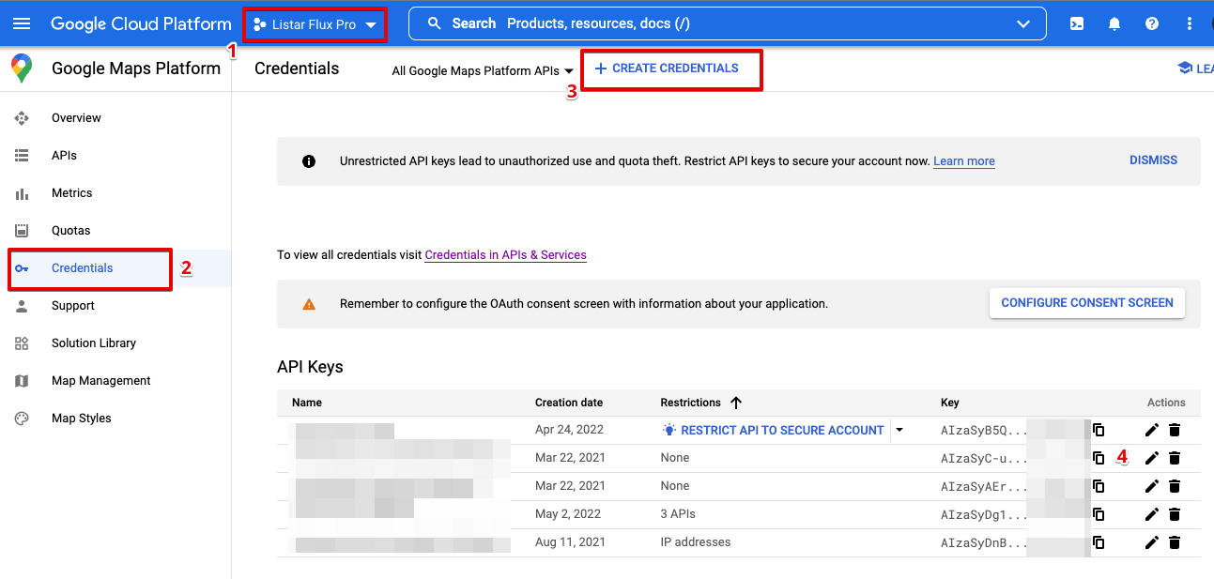Viewport: 1214px width, 579px height.
Task: Activate Cloud Shell terminal icon
Action: click(x=1077, y=23)
